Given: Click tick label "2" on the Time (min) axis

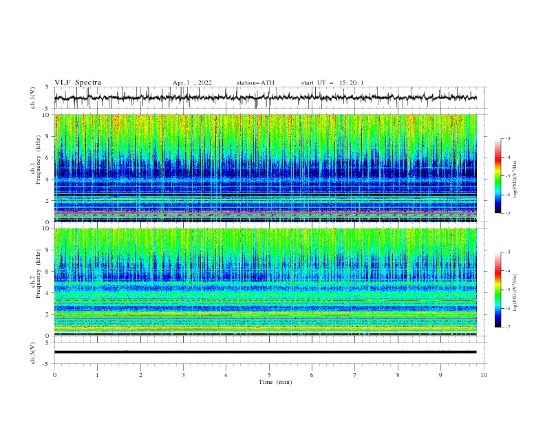Looking at the screenshot, I should pos(140,375).
